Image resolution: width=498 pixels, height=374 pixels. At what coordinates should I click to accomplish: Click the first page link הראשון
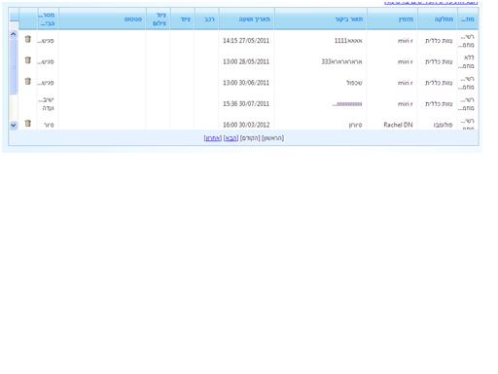272,138
